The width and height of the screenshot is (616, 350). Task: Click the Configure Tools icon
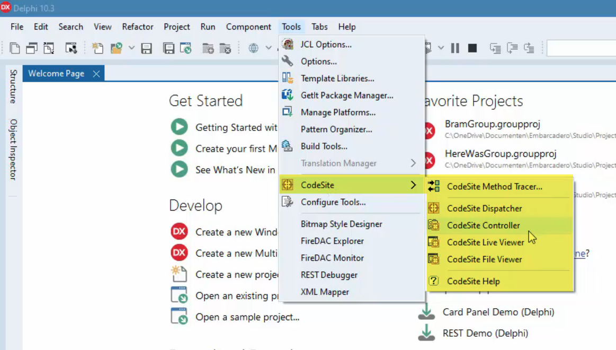click(288, 202)
